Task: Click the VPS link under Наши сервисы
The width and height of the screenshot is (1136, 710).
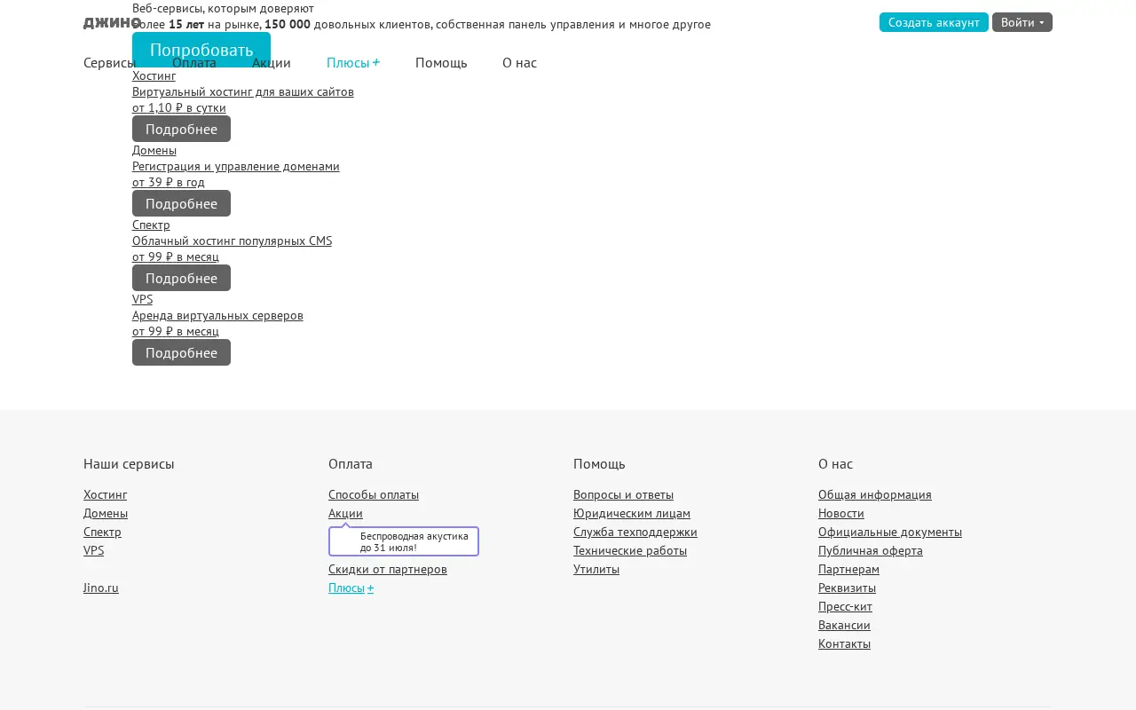Action: [93, 550]
